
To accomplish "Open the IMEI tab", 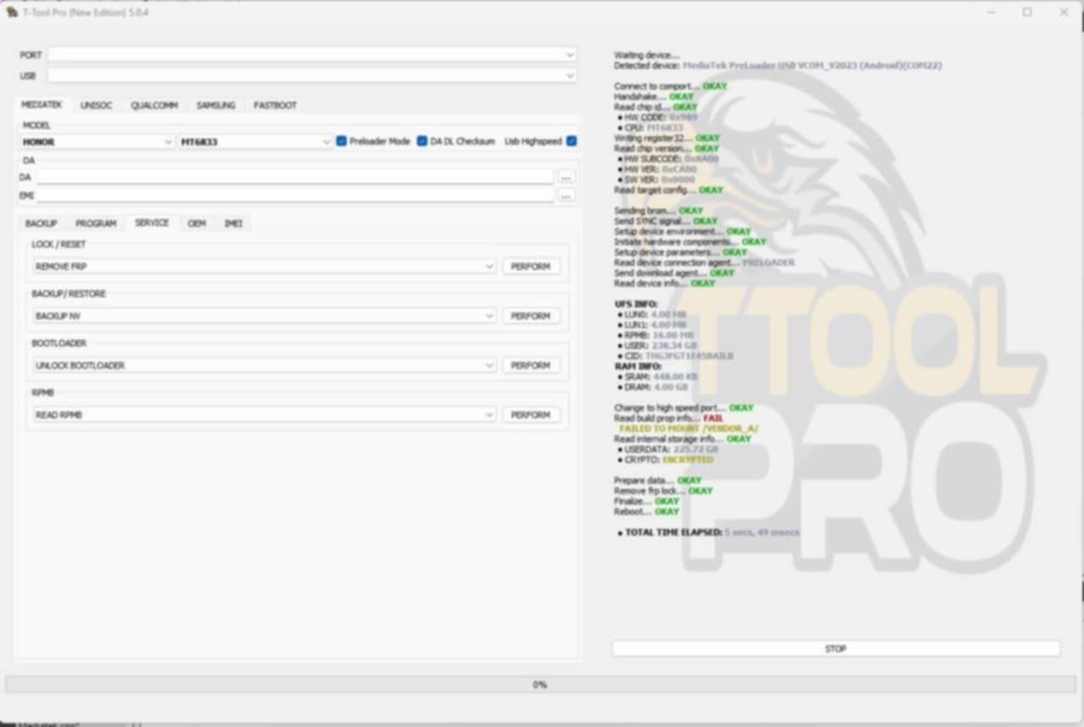I will tap(233, 223).
